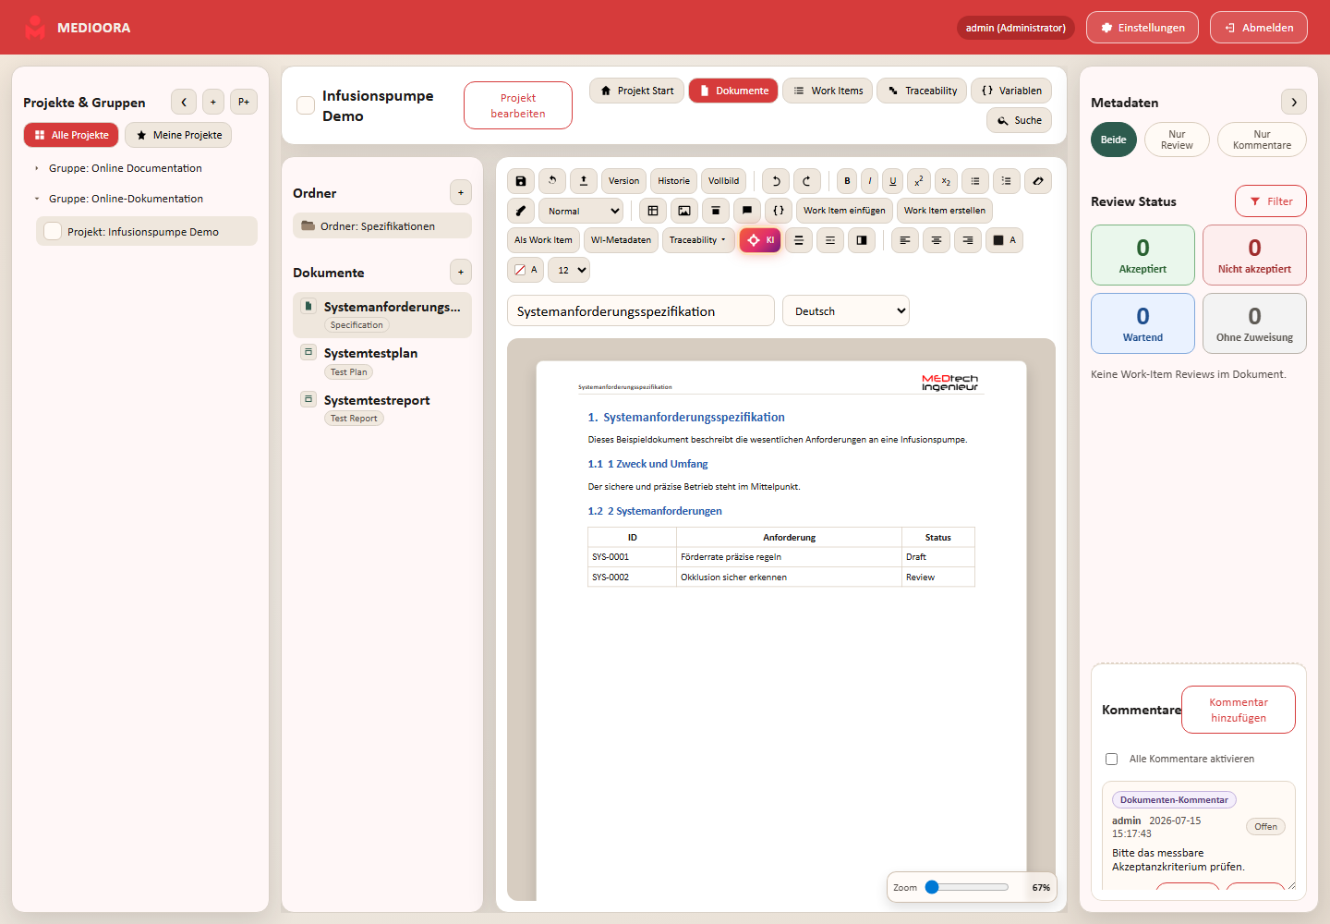Clear formatting with the eraser icon
Screen dimensions: 1330x924
(x=1038, y=181)
